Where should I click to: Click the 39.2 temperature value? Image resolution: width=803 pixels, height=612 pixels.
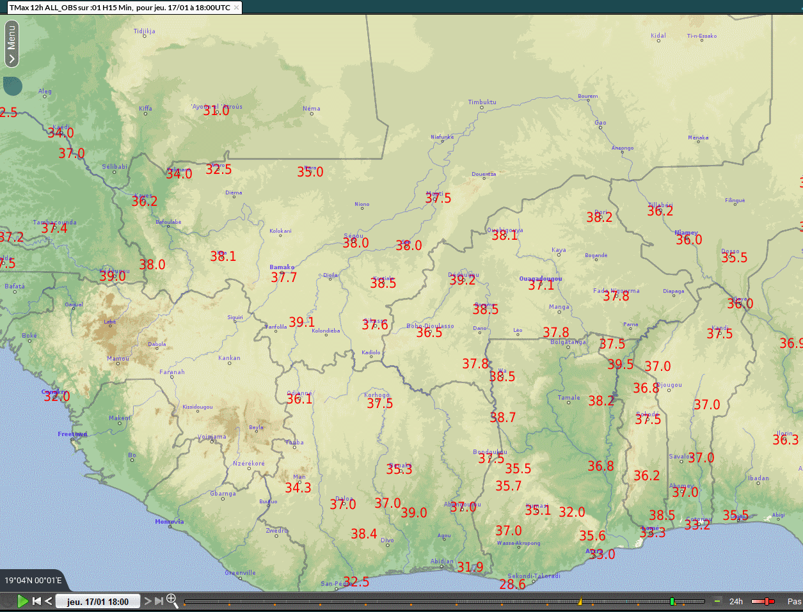click(x=463, y=280)
